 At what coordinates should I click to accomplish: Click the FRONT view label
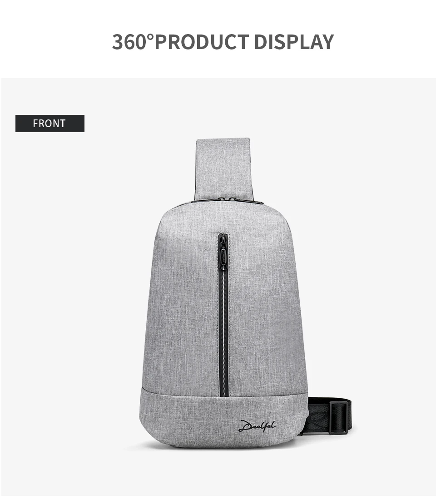[50, 124]
